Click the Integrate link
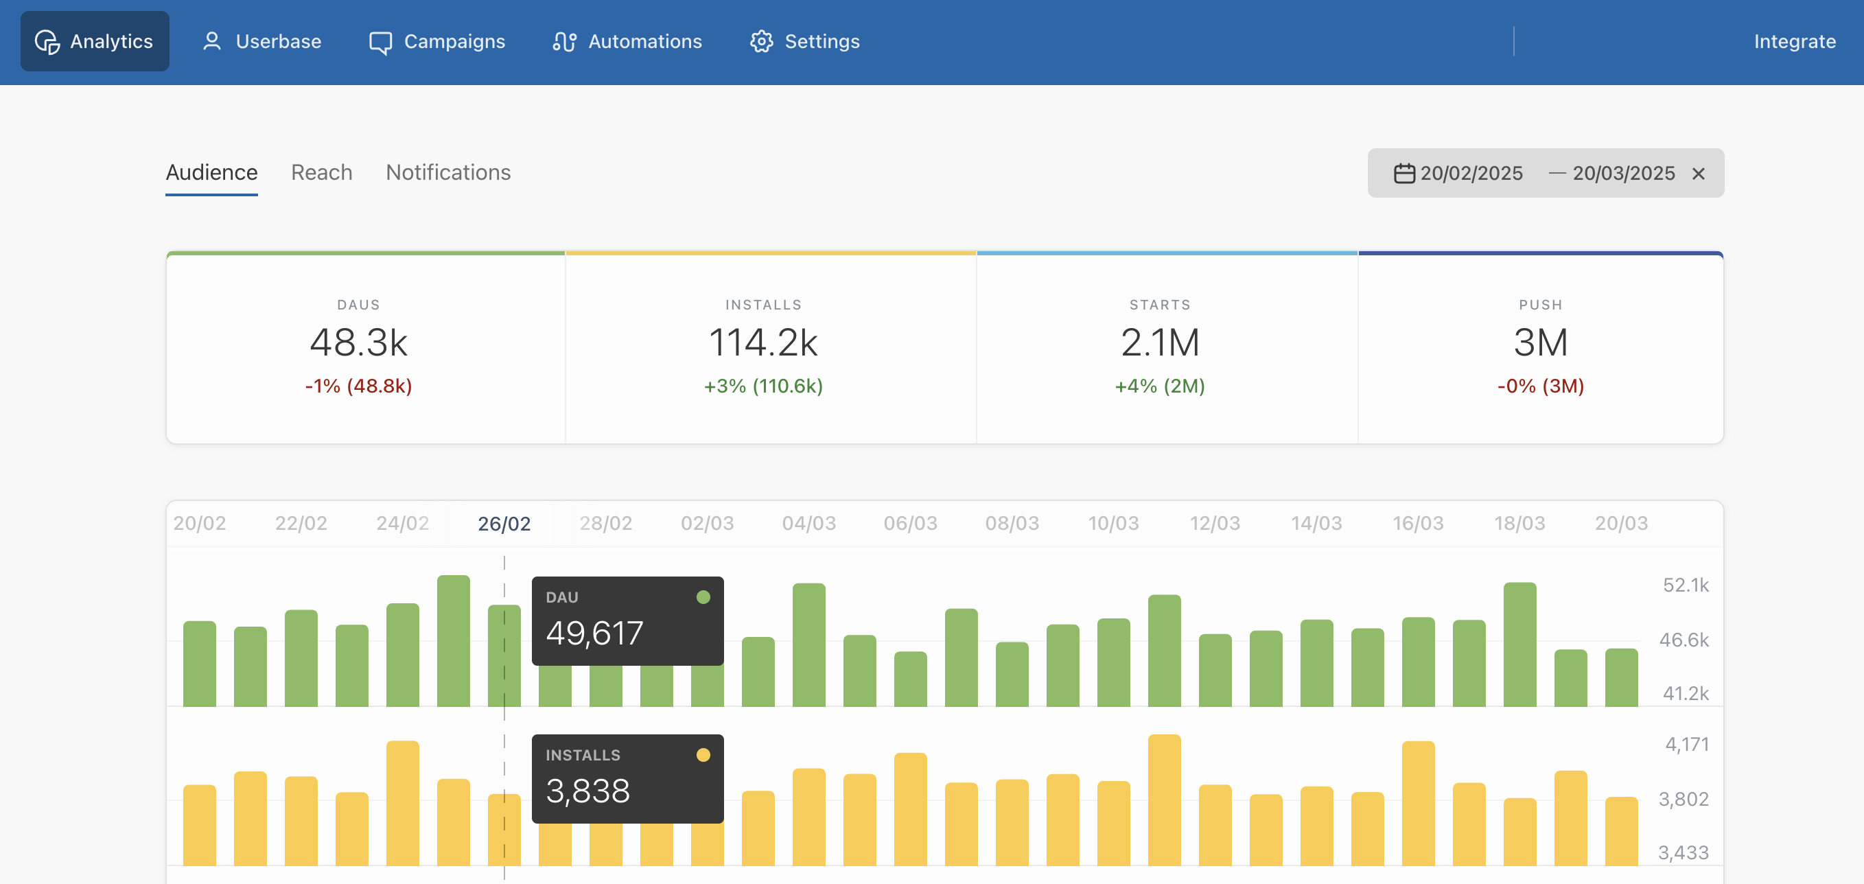Screen dimensions: 1864x884 click(1794, 41)
